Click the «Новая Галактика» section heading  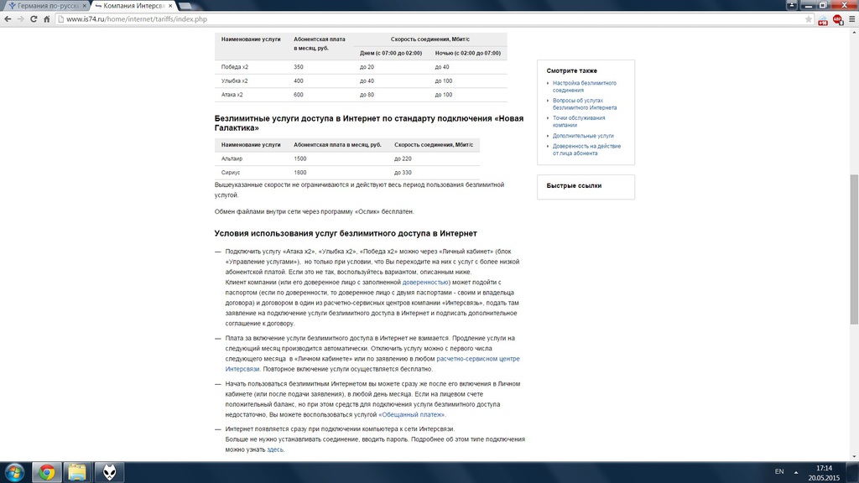coord(369,123)
